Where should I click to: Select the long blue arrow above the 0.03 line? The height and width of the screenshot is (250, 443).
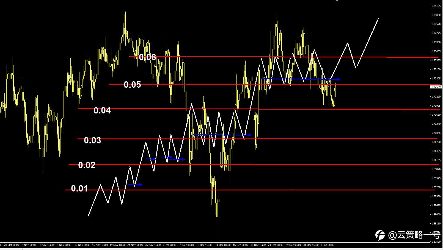[x=222, y=135]
